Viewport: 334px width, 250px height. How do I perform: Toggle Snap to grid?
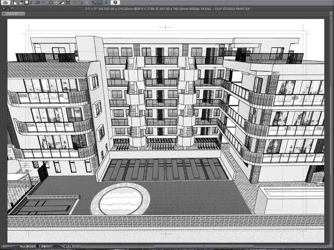tap(106, 3)
